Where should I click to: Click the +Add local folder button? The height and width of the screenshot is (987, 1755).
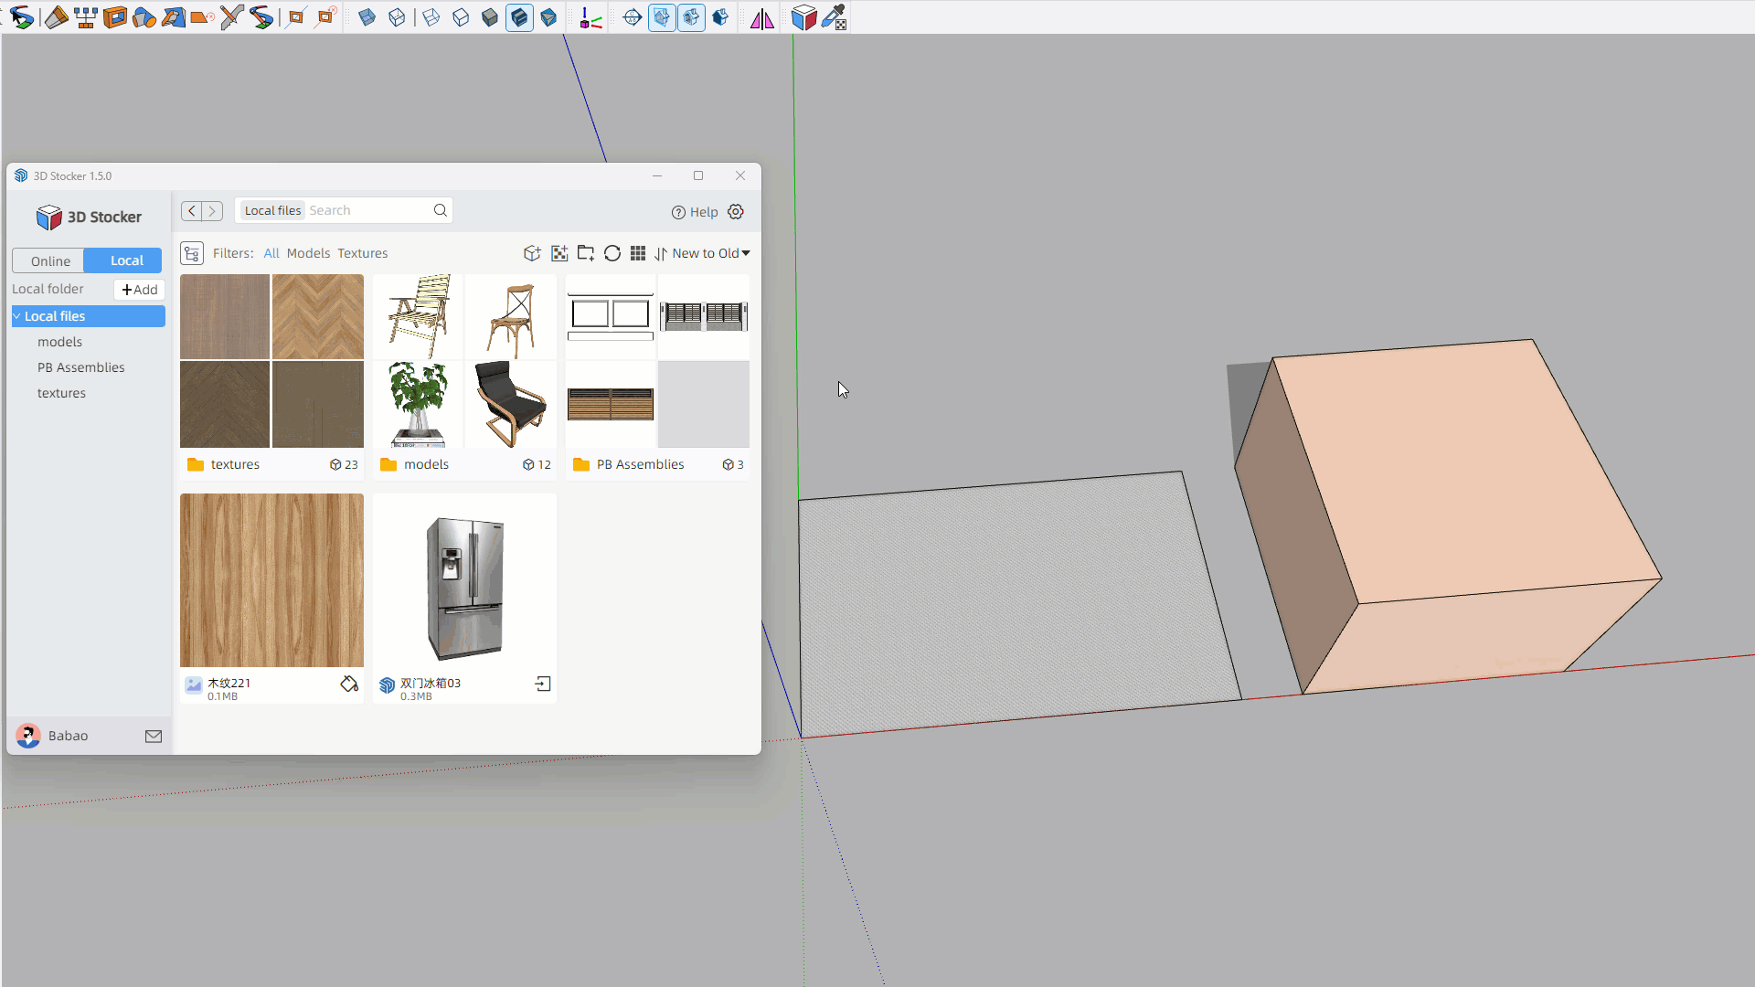[139, 290]
